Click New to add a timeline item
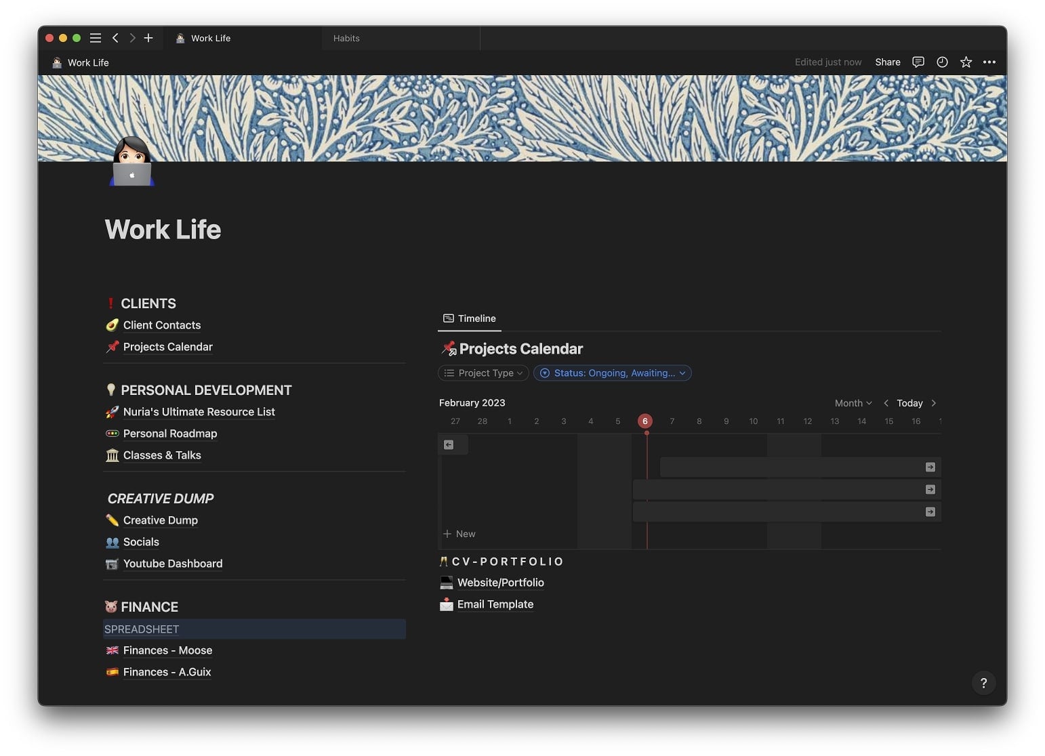The image size is (1045, 756). [459, 534]
